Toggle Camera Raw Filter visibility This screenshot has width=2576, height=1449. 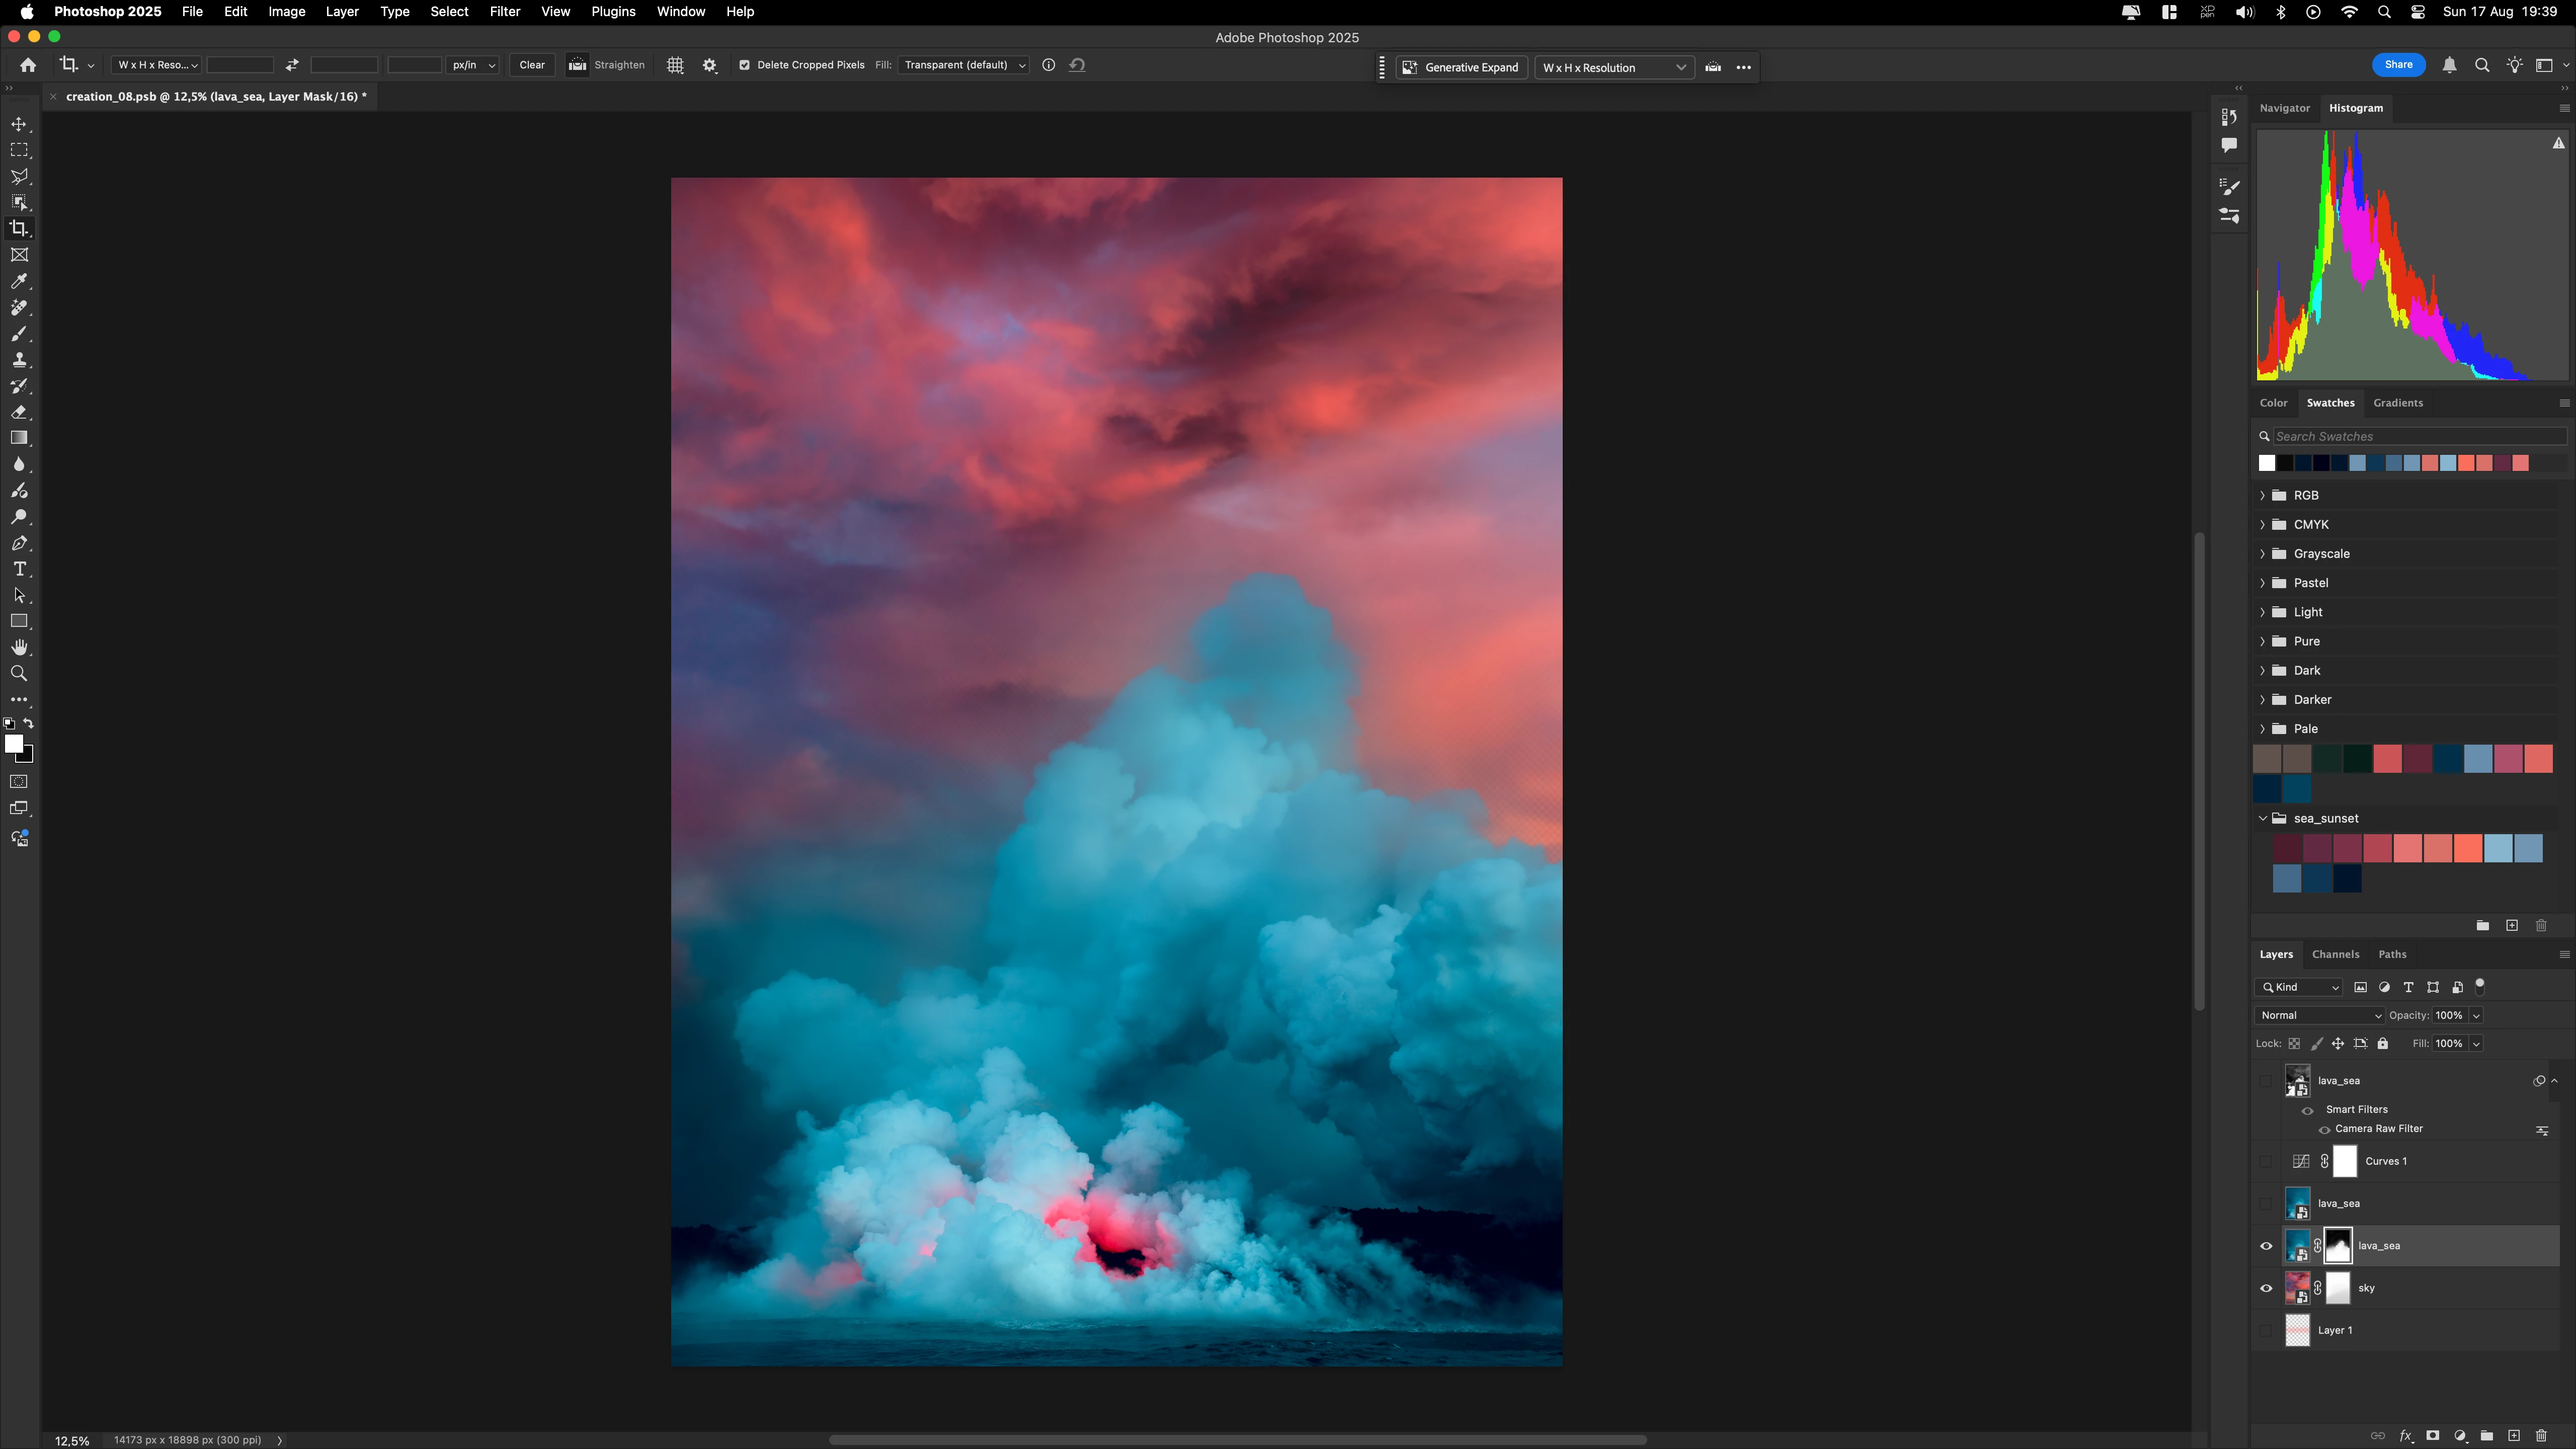point(2324,1130)
